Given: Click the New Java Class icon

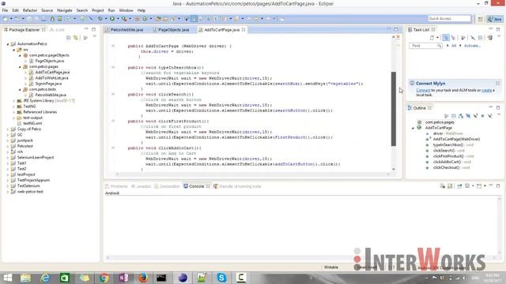Looking at the screenshot, I should pos(145,19).
